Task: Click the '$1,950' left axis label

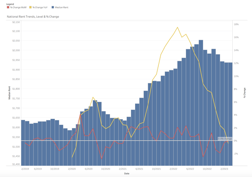Action: coord(16,60)
